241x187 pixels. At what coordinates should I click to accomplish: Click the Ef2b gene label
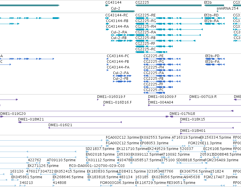point(208,3)
